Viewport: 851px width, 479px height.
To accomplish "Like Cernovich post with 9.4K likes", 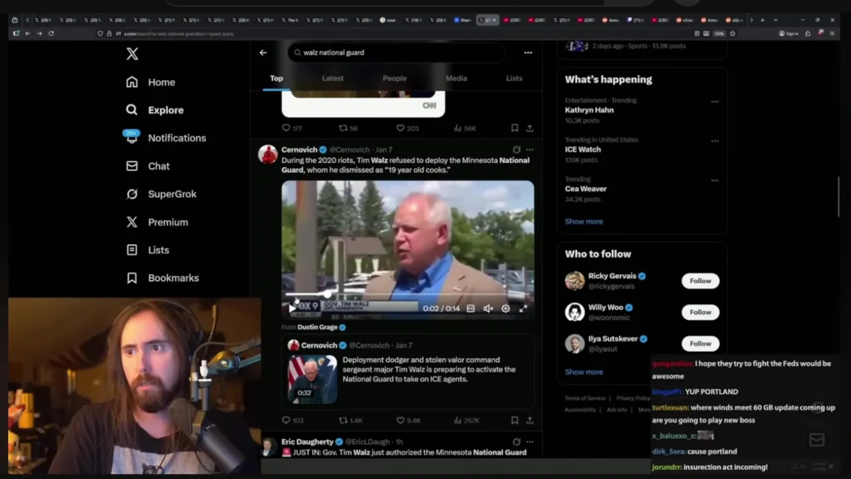I will (x=408, y=420).
